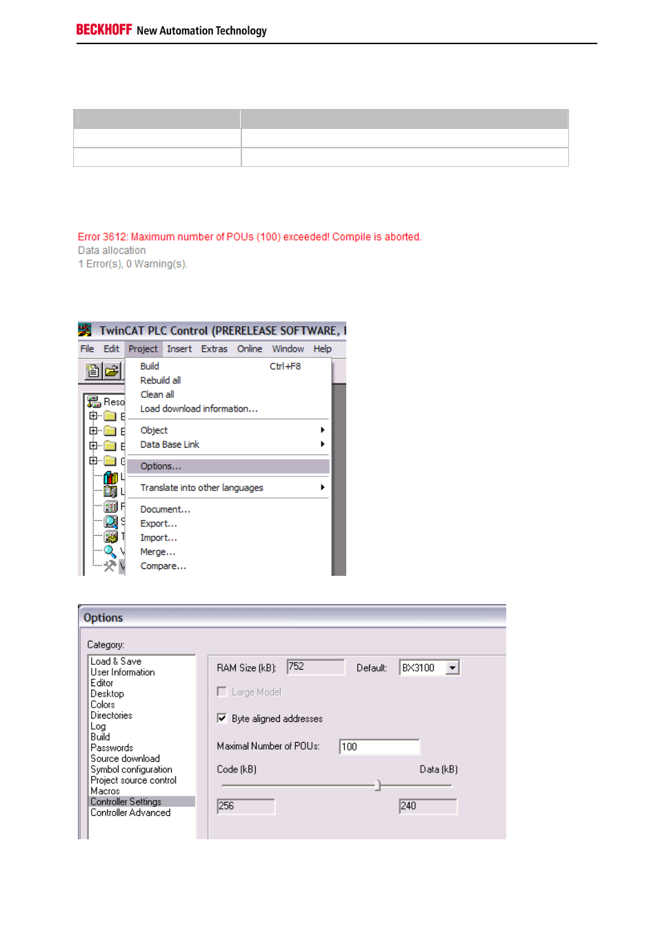The height and width of the screenshot is (931, 658).
Task: Select the Symbol configuration category
Action: click(141, 770)
